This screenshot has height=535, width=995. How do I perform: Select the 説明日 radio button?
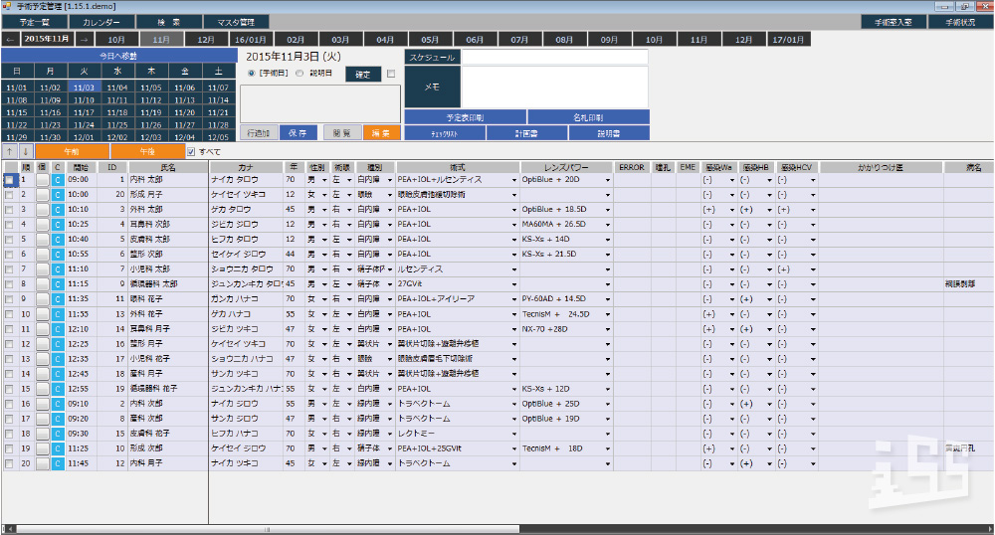tap(299, 74)
